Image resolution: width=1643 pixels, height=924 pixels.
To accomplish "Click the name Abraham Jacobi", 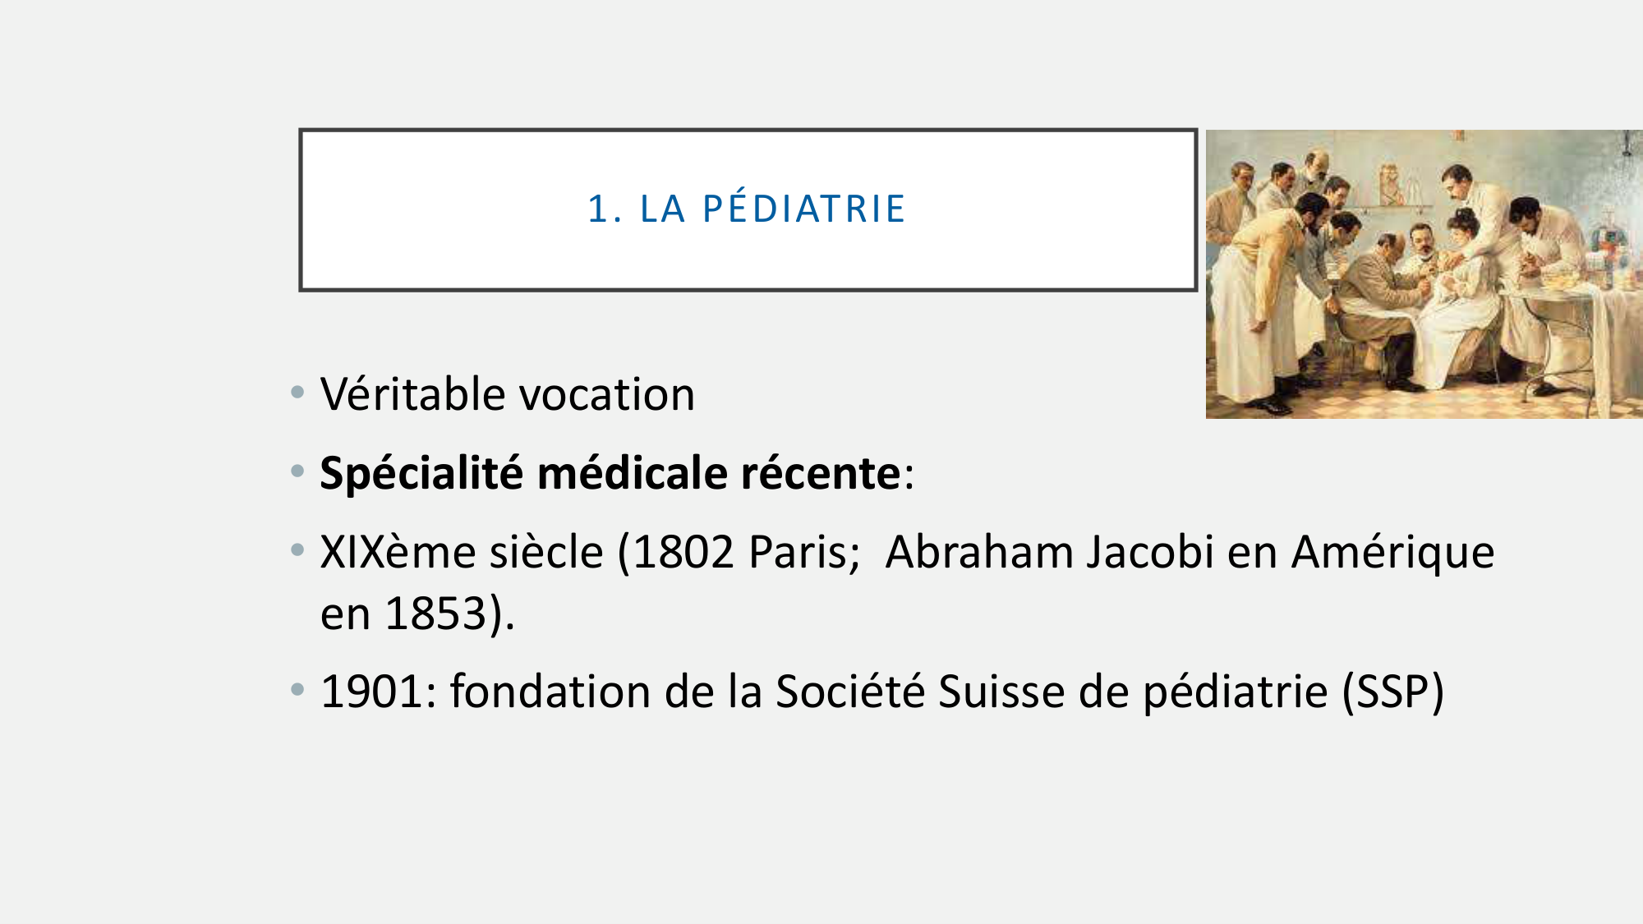I will (x=1049, y=551).
